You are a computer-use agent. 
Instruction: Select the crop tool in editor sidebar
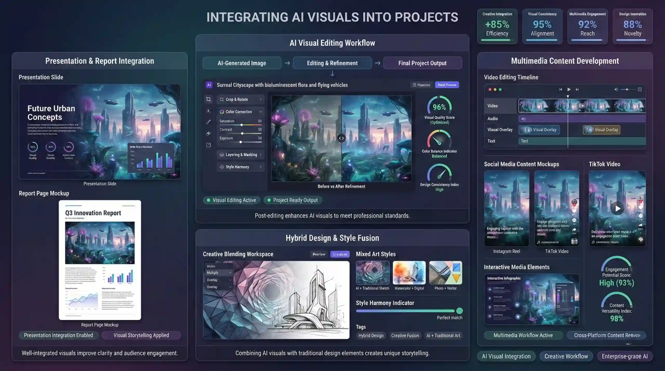(x=208, y=99)
